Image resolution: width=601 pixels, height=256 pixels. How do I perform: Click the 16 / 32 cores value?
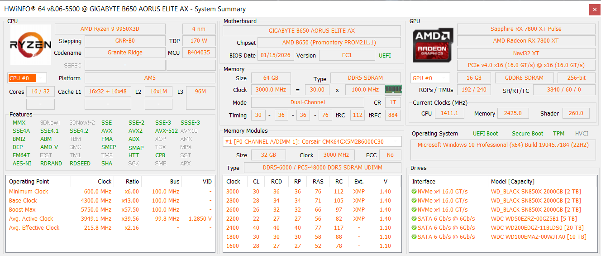pos(40,92)
